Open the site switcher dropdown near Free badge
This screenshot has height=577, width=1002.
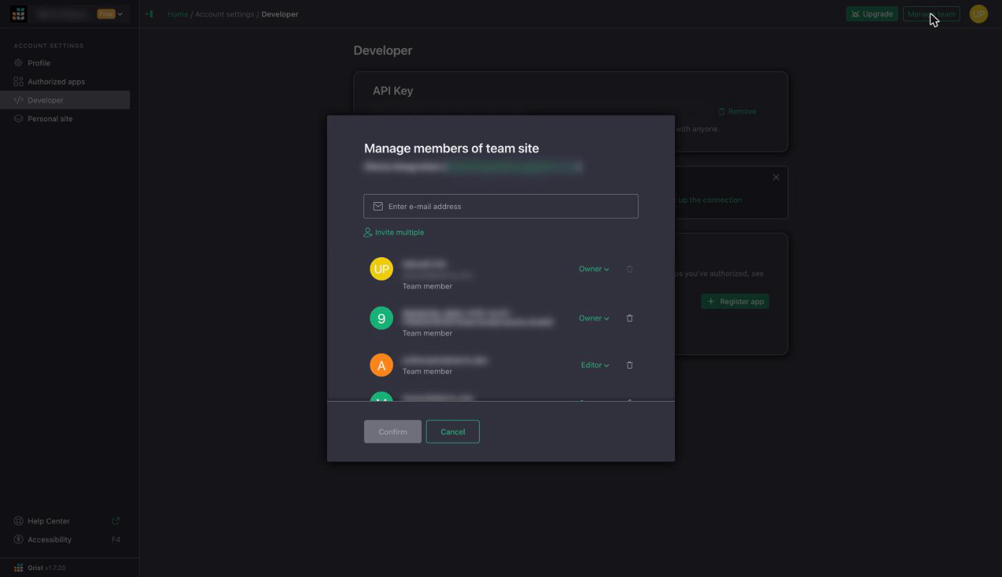[x=120, y=14]
